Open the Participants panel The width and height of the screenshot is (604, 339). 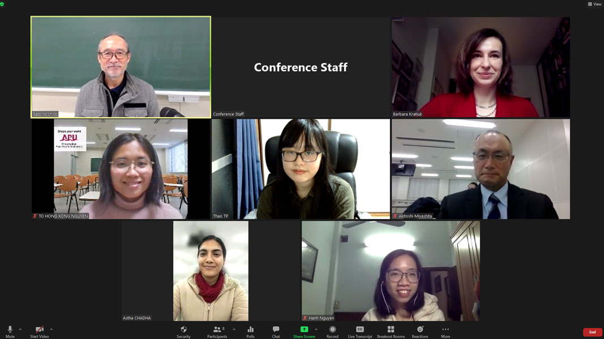[217, 331]
